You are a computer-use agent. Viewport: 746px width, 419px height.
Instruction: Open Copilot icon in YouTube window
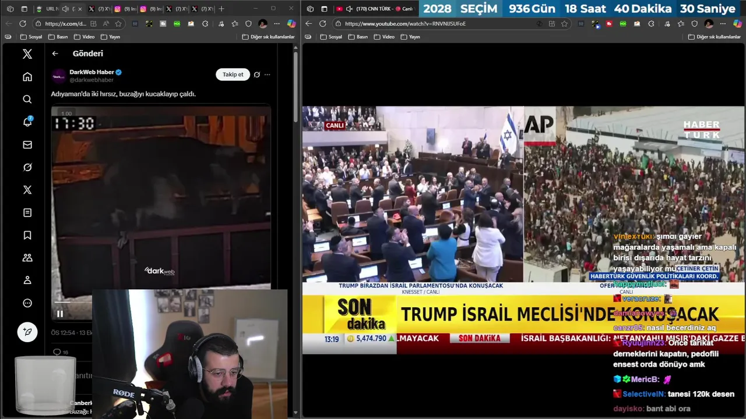point(737,24)
